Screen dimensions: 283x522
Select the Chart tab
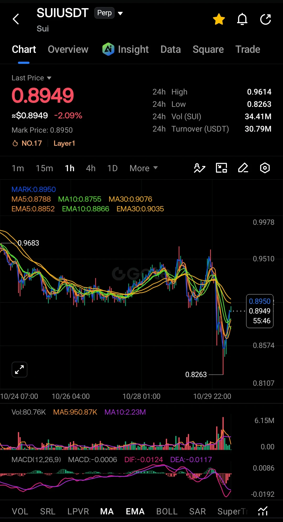pyautogui.click(x=24, y=49)
